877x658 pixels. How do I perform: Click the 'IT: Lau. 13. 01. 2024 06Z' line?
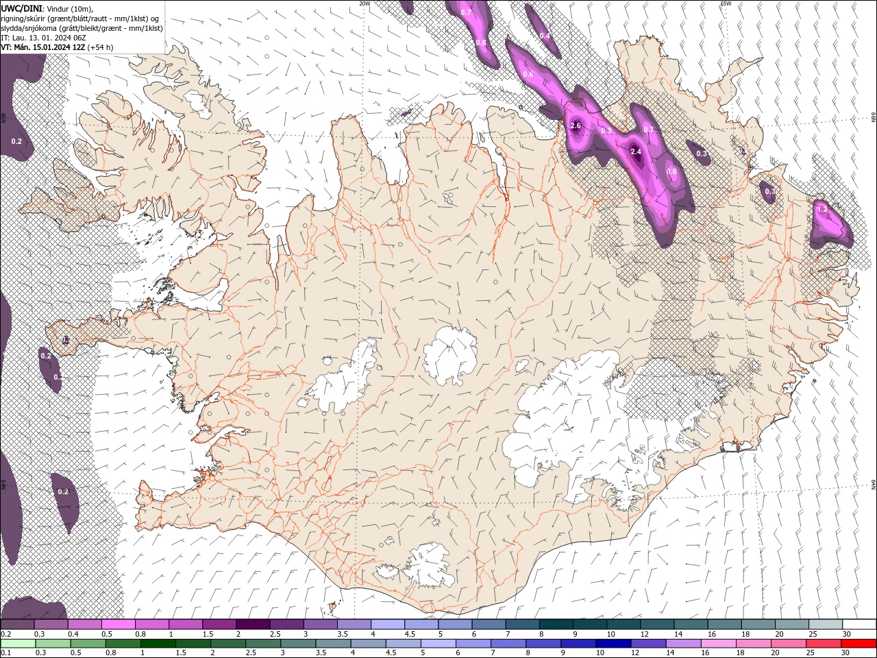click(43, 38)
